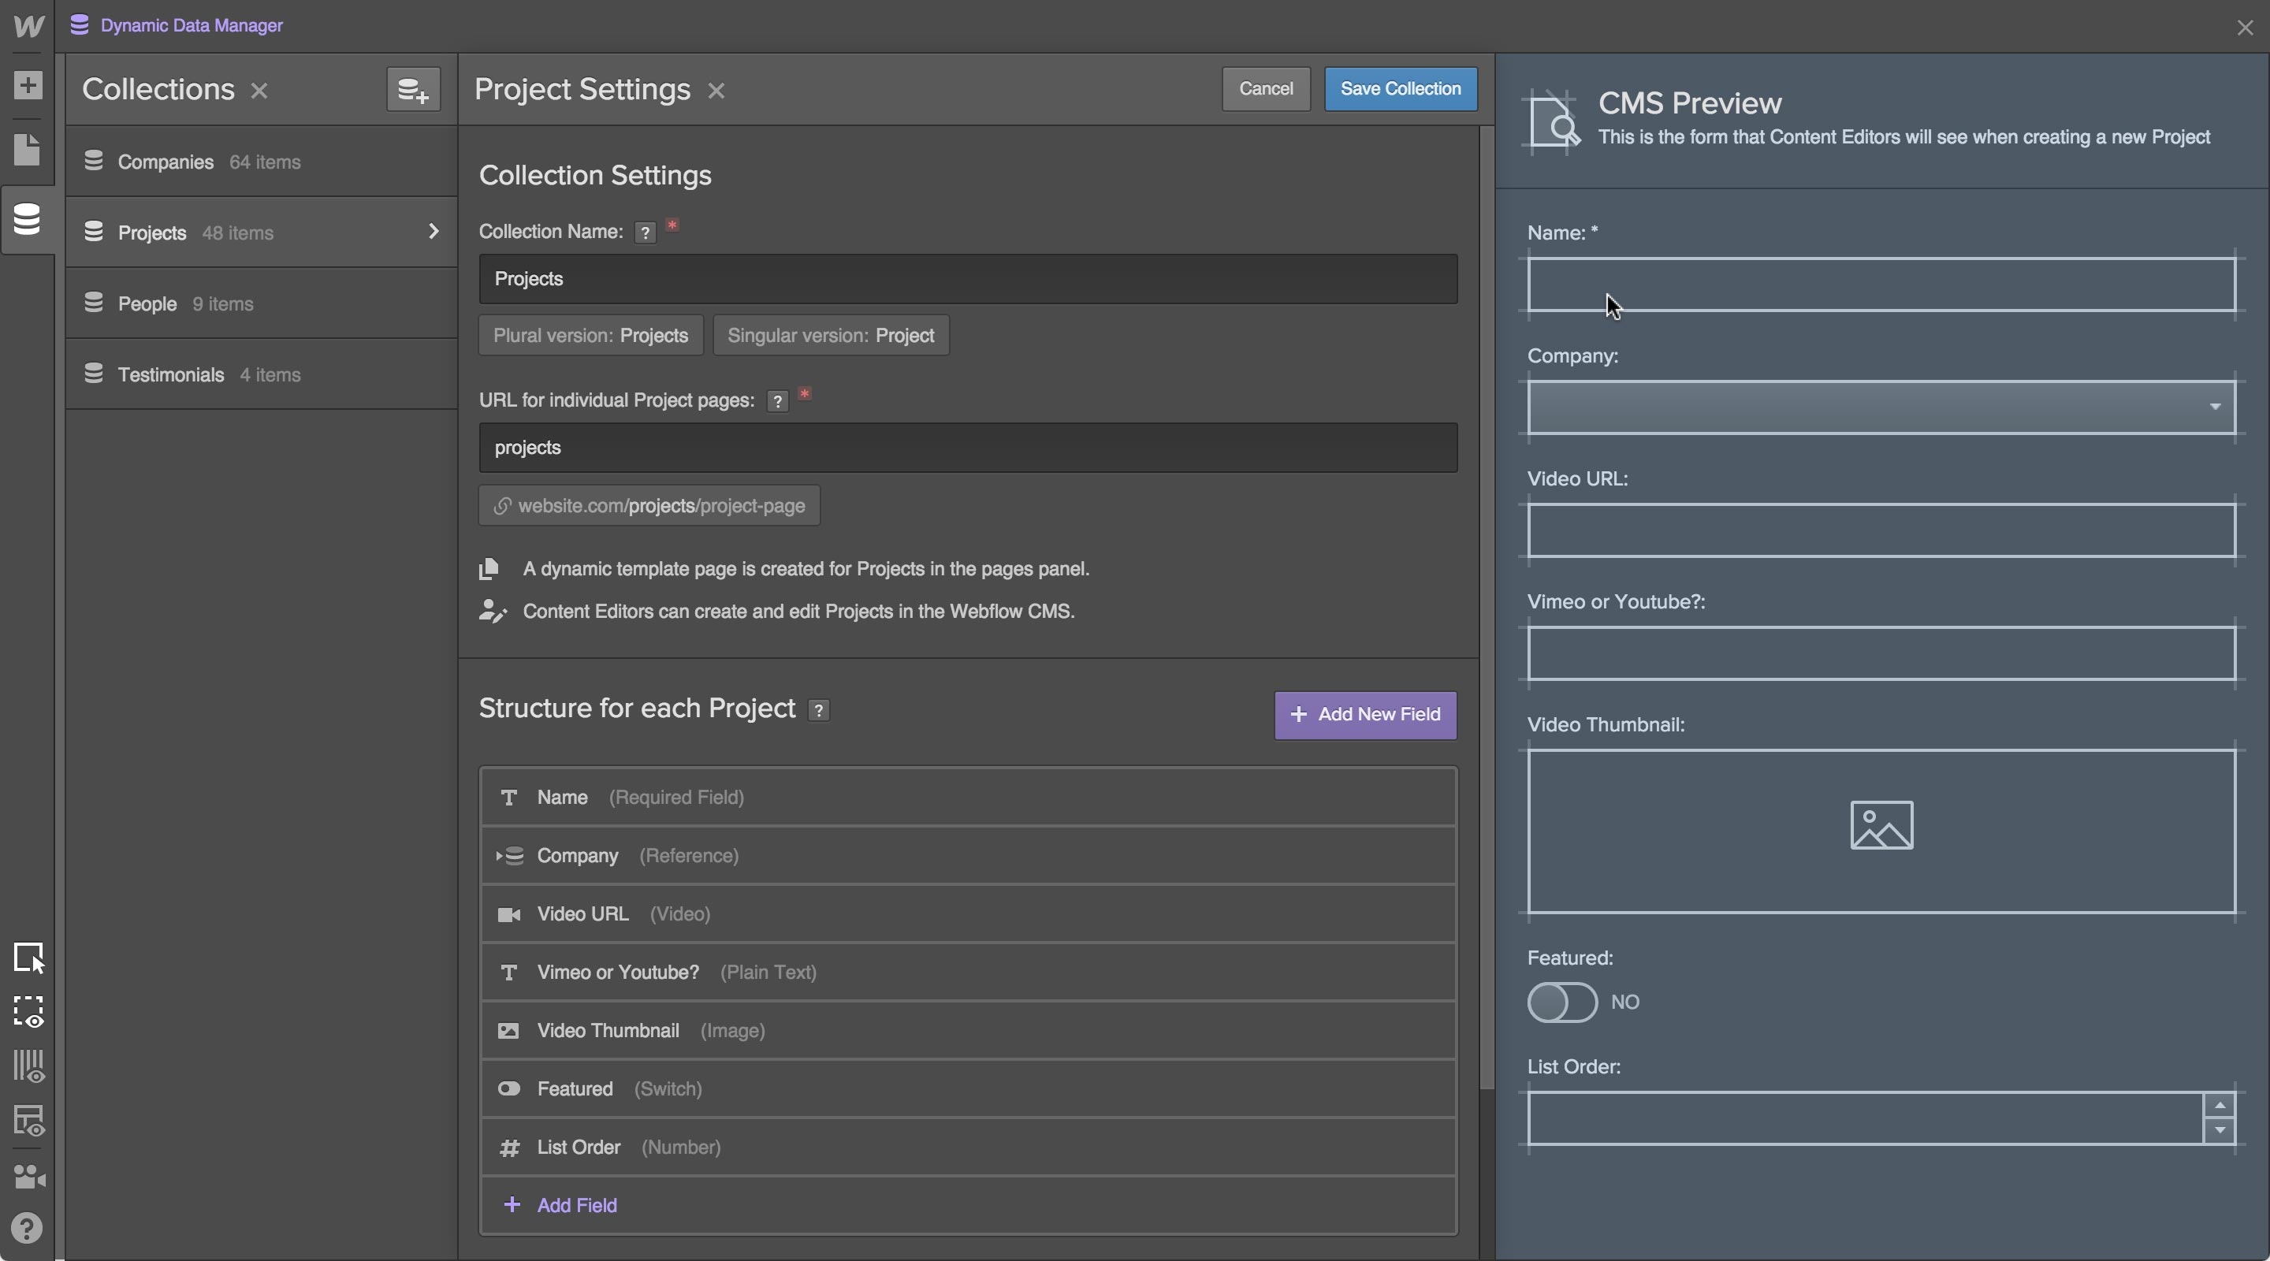Viewport: 2270px width, 1261px height.
Task: Click the Add New Field button
Action: click(1365, 715)
